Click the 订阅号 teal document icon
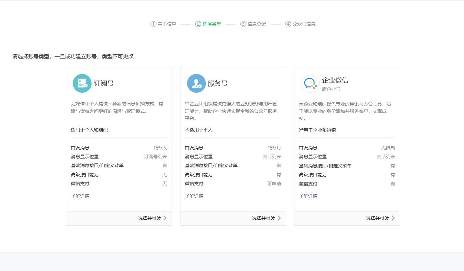 (x=82, y=83)
